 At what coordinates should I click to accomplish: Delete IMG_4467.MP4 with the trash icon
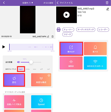[x=53, y=37]
